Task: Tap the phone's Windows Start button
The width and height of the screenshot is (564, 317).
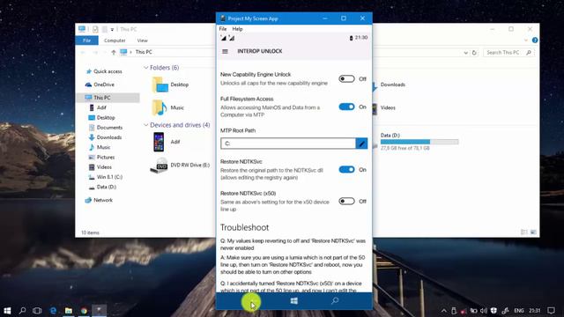Action: coord(293,301)
